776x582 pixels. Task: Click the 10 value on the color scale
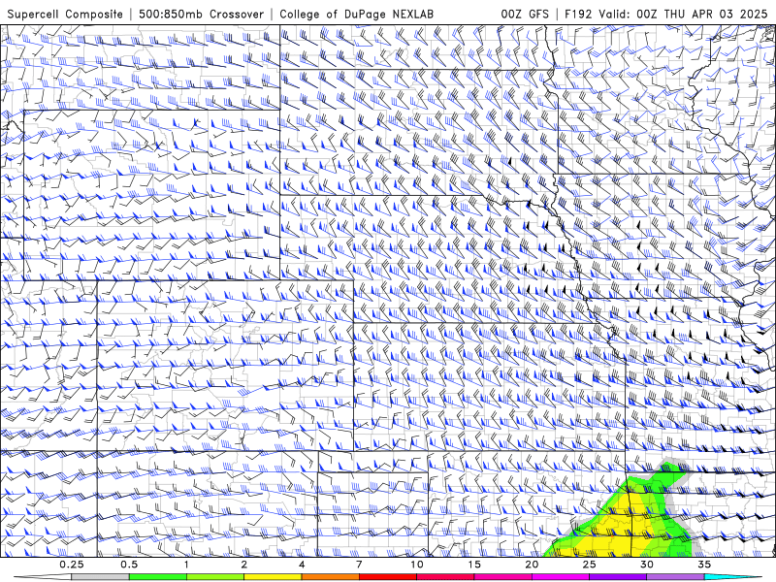tap(417, 565)
